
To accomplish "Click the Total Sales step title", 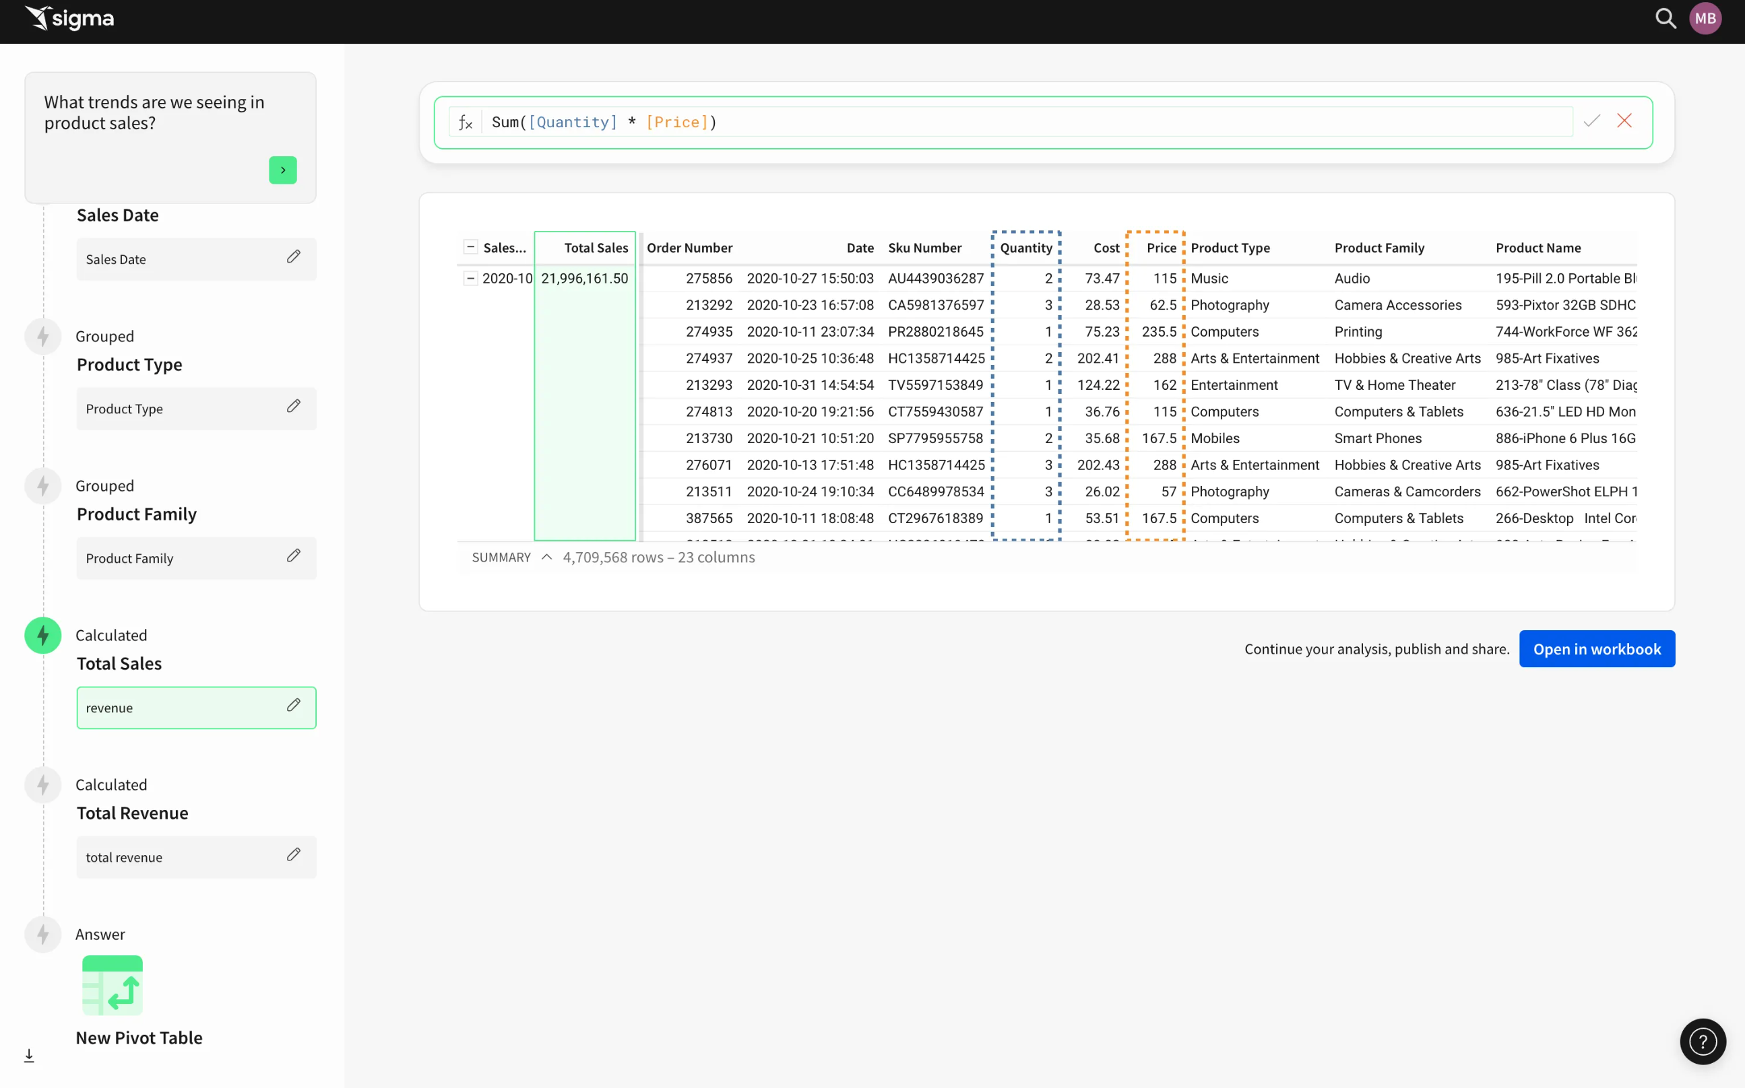I will coord(119,663).
